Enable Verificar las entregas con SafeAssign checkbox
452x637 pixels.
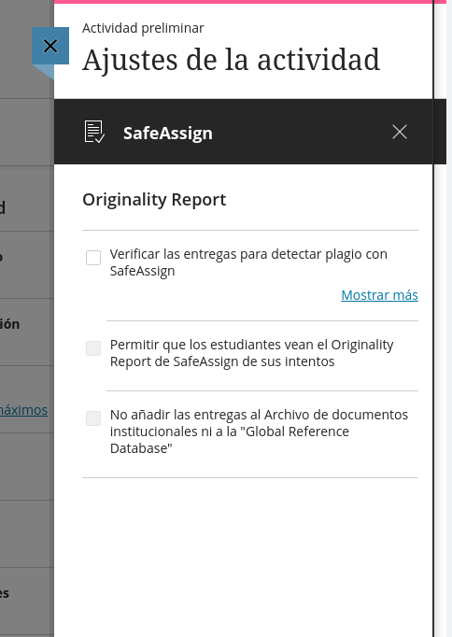(93, 258)
